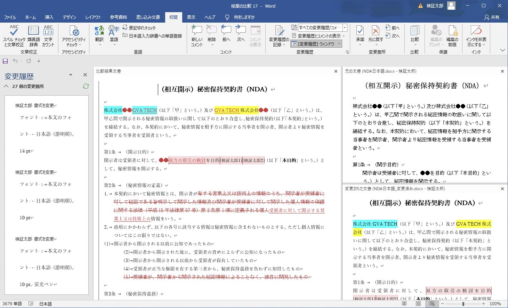Go to the 次へ next comment

(x=241, y=34)
